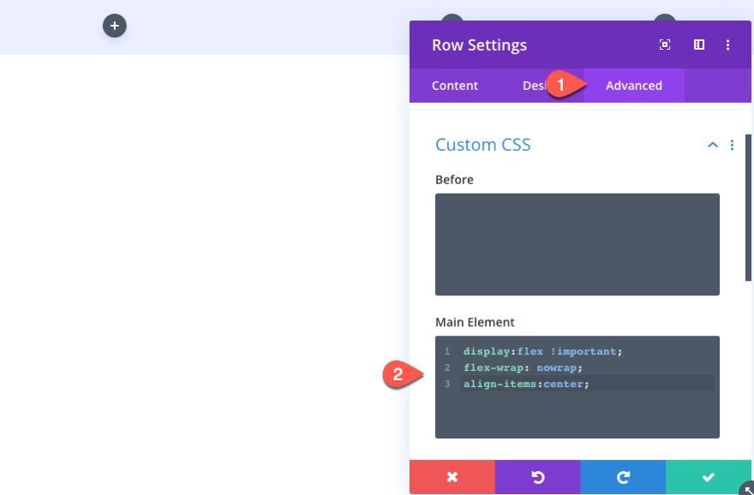Viewport: 754px width, 495px height.
Task: Click the Custom CSS heading
Action: pyautogui.click(x=482, y=145)
